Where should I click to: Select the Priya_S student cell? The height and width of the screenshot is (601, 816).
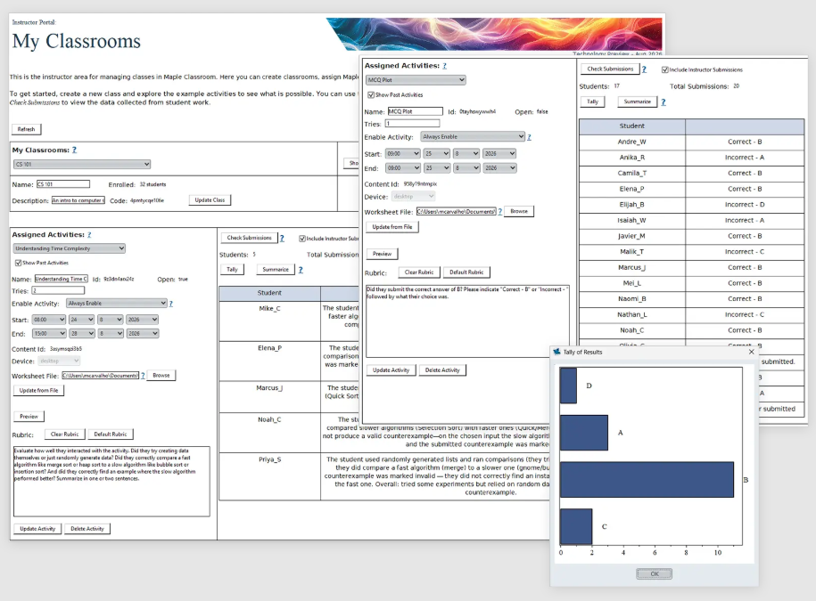pos(269,476)
